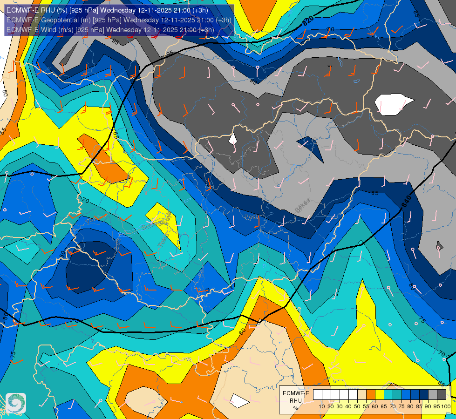Click the ECMWF-E label in the legend

click(296, 393)
